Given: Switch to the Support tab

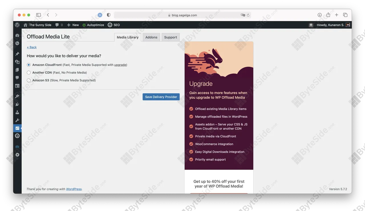Looking at the screenshot, I should coord(171,37).
